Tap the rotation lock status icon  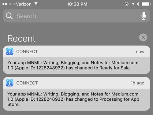tap(127, 4)
